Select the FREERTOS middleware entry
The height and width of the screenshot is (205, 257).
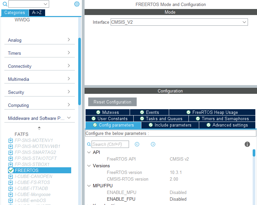tap(39, 170)
